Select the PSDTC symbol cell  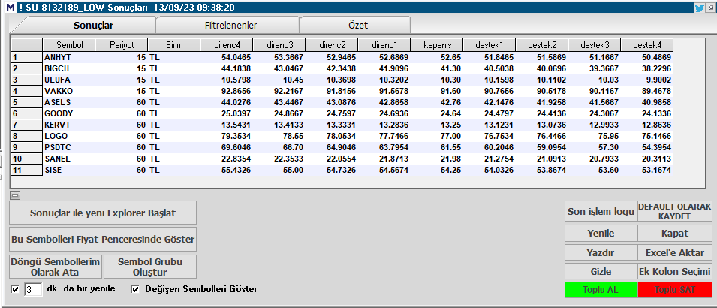[x=69, y=147]
